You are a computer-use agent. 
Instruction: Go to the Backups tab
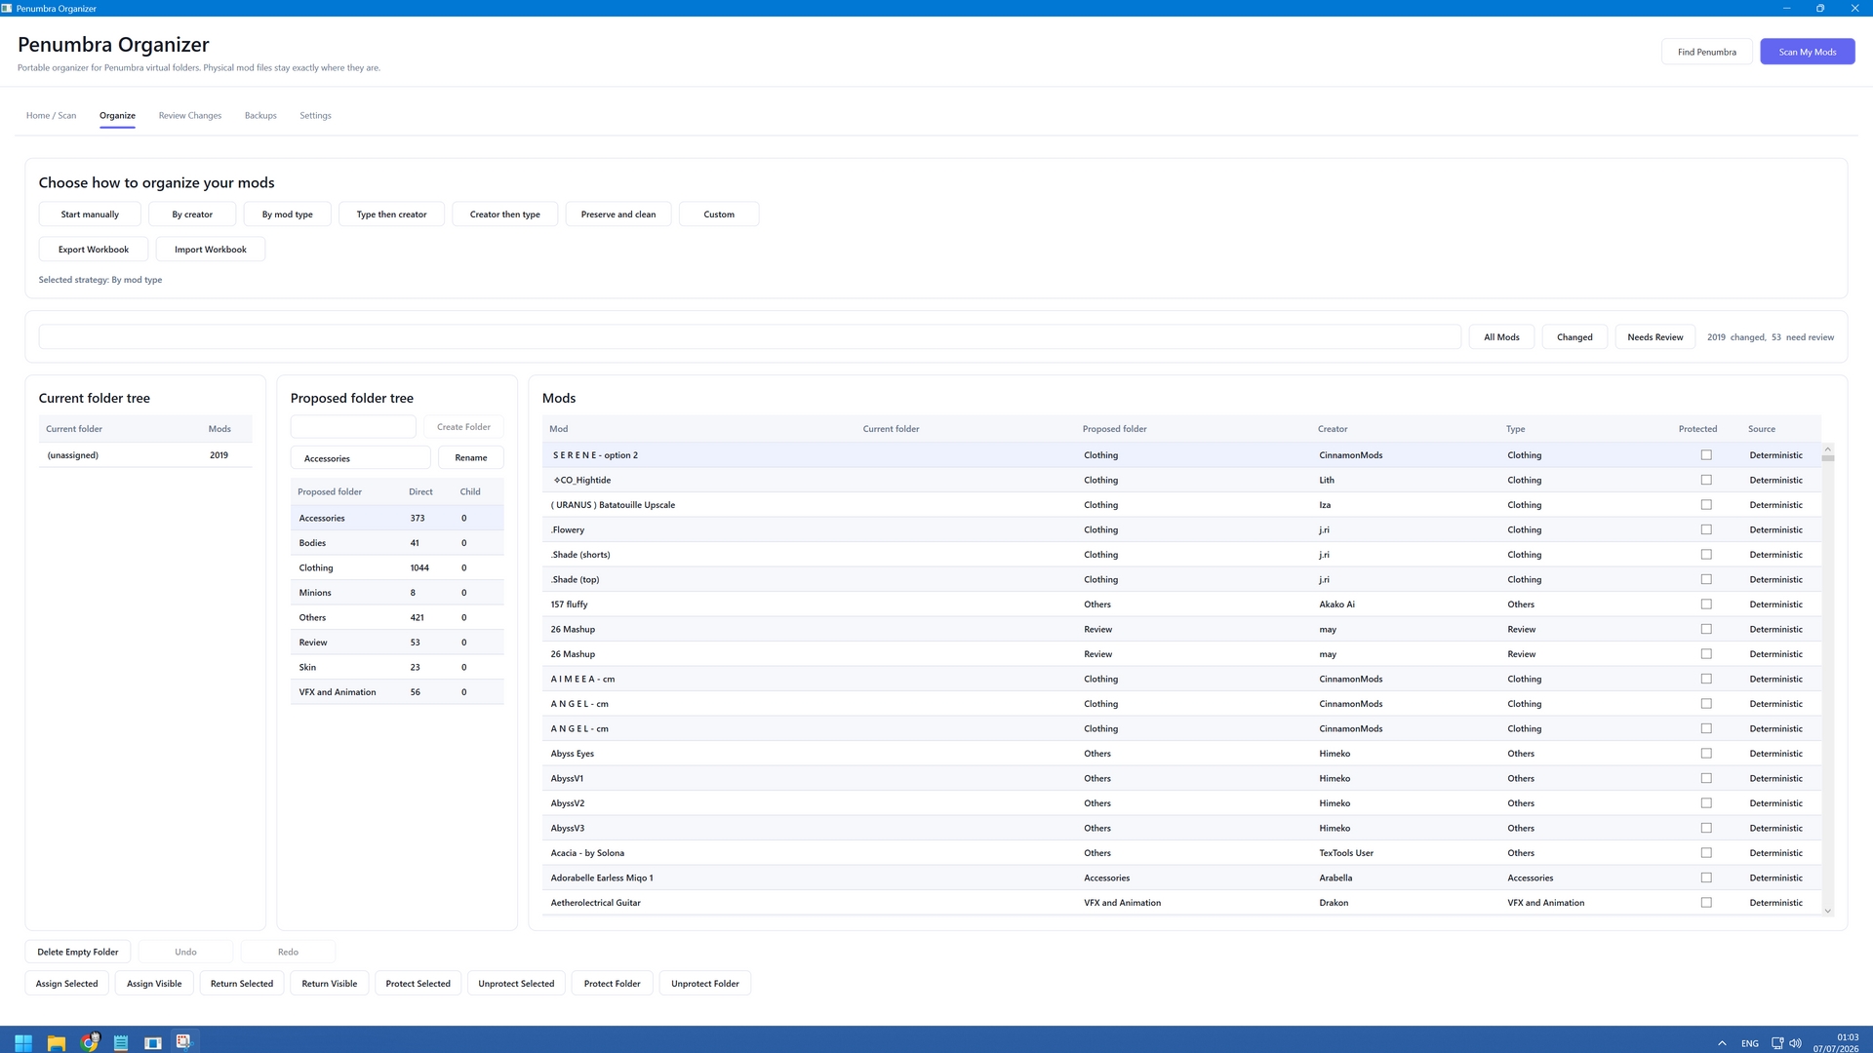260,115
